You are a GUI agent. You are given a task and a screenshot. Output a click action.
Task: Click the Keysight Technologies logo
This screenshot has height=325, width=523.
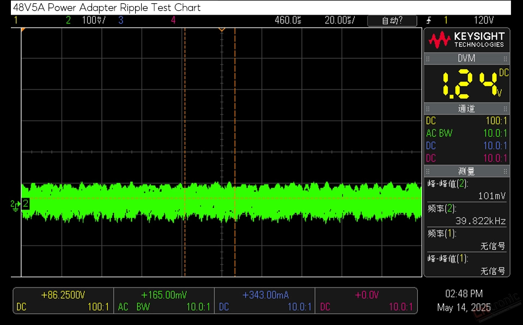point(466,40)
